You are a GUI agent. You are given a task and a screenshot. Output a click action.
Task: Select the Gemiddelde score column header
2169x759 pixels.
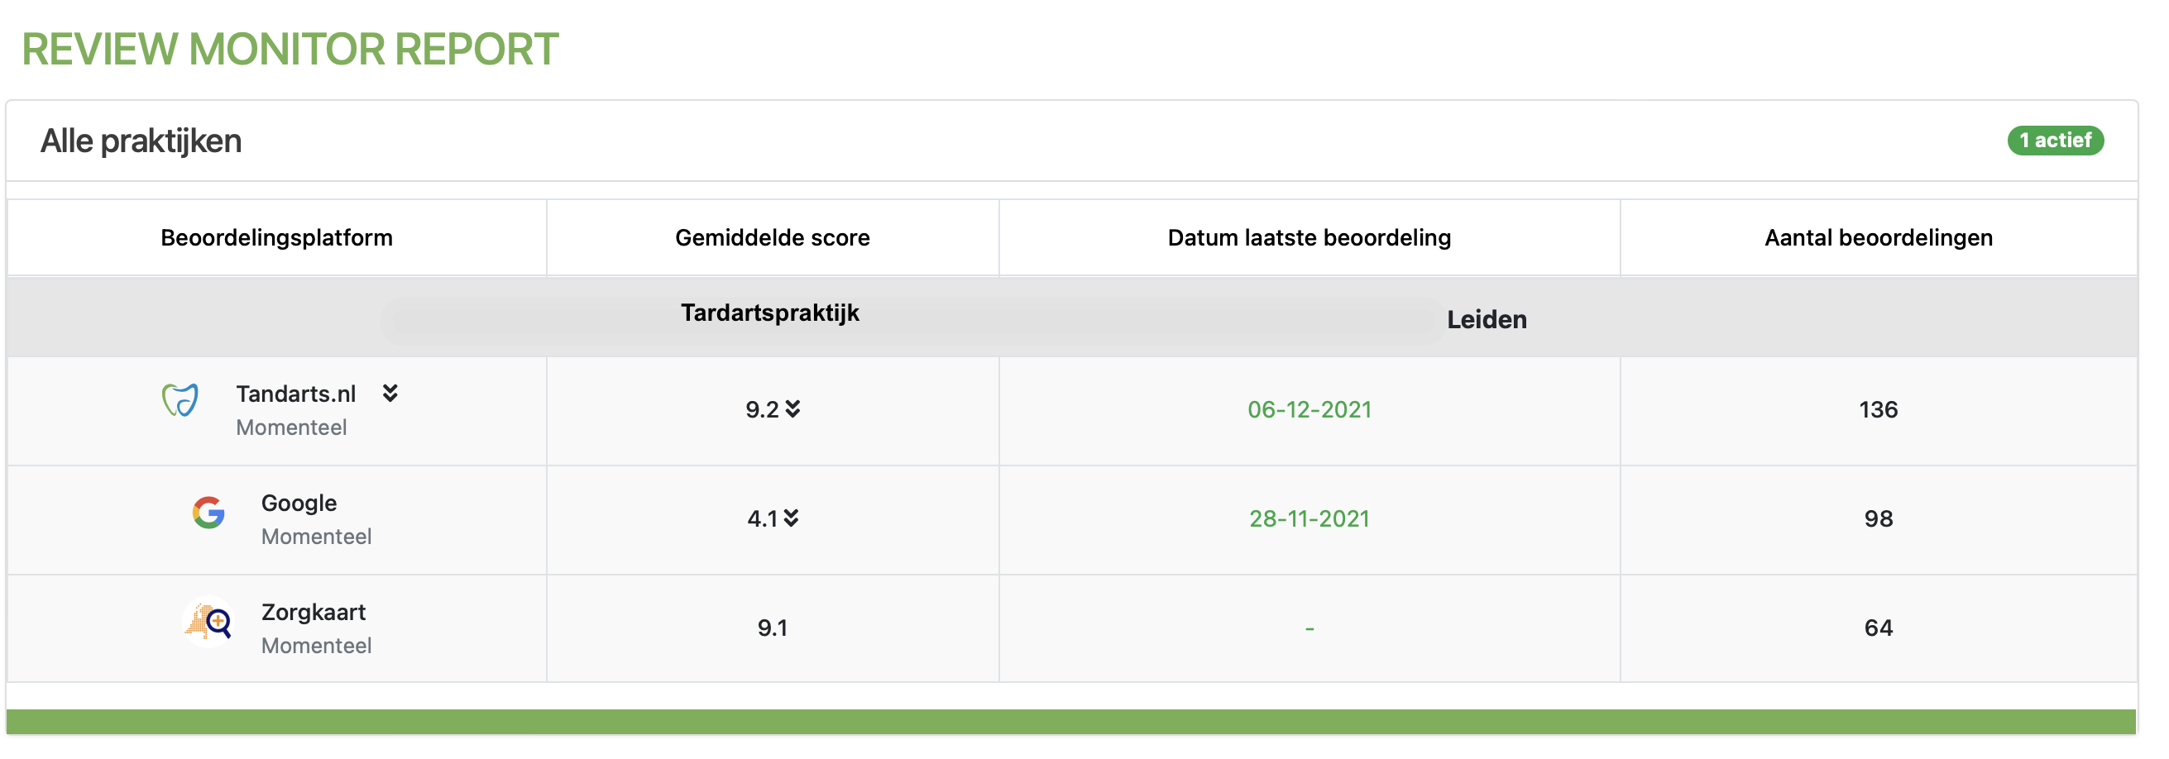point(772,238)
